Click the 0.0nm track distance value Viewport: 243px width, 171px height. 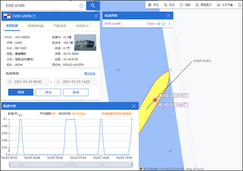151,24
